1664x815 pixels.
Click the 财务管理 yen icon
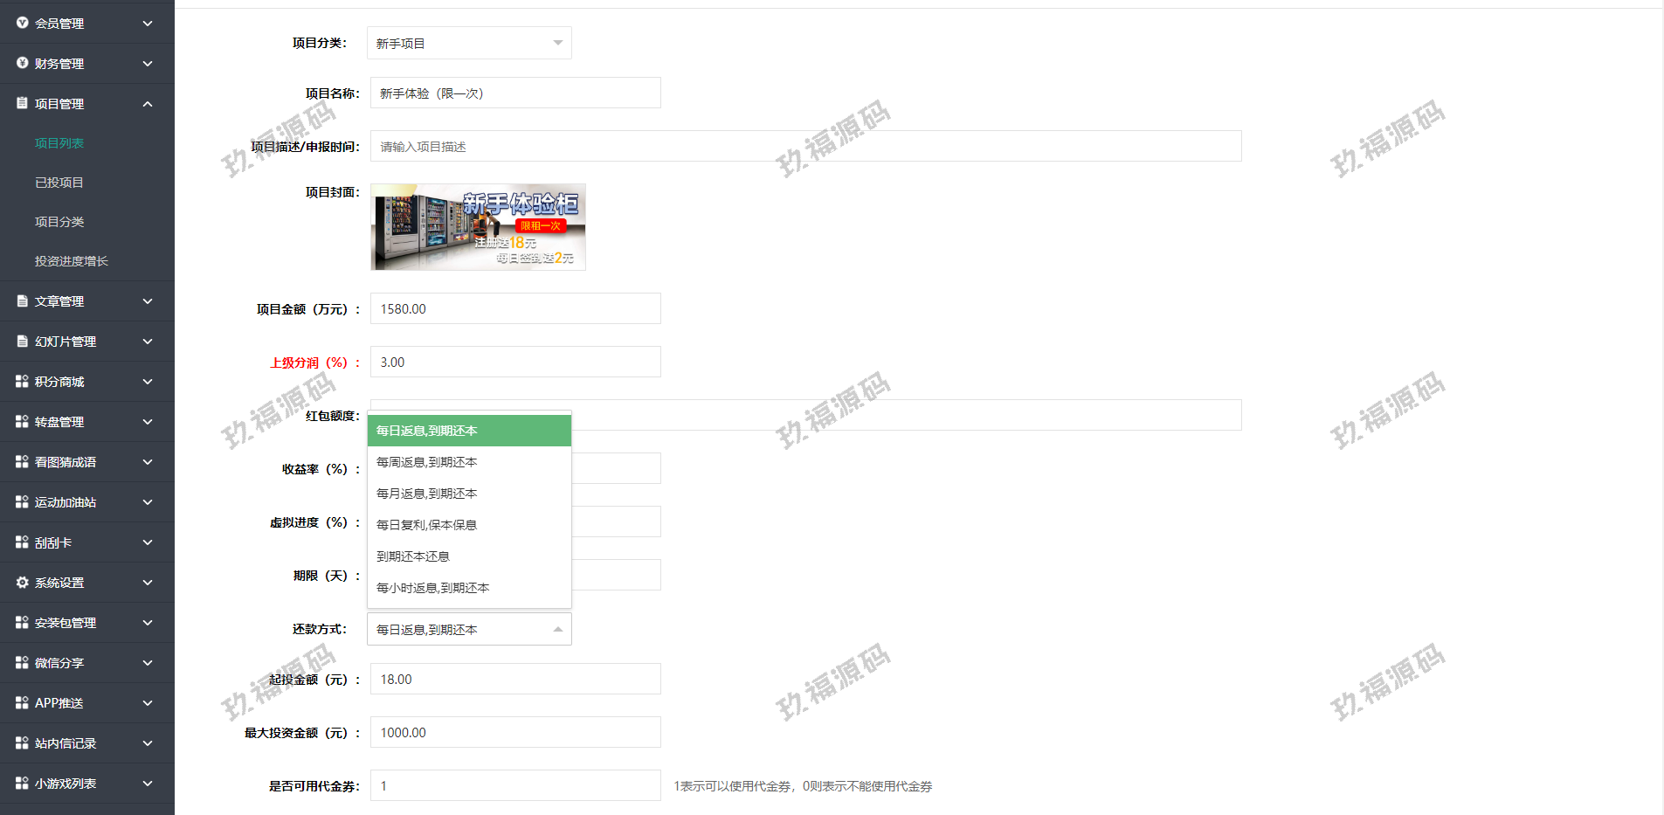click(x=23, y=64)
